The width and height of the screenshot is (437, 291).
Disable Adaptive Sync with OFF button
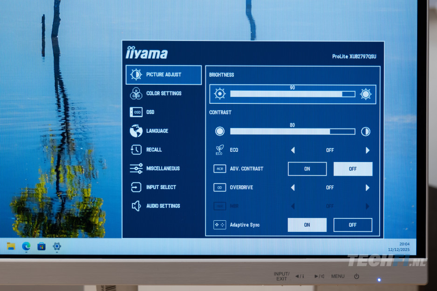(353, 225)
